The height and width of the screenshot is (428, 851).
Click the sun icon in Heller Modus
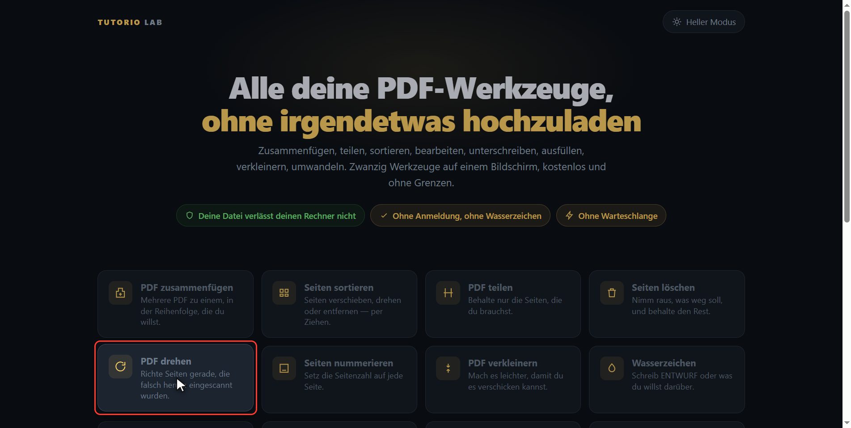tap(677, 22)
